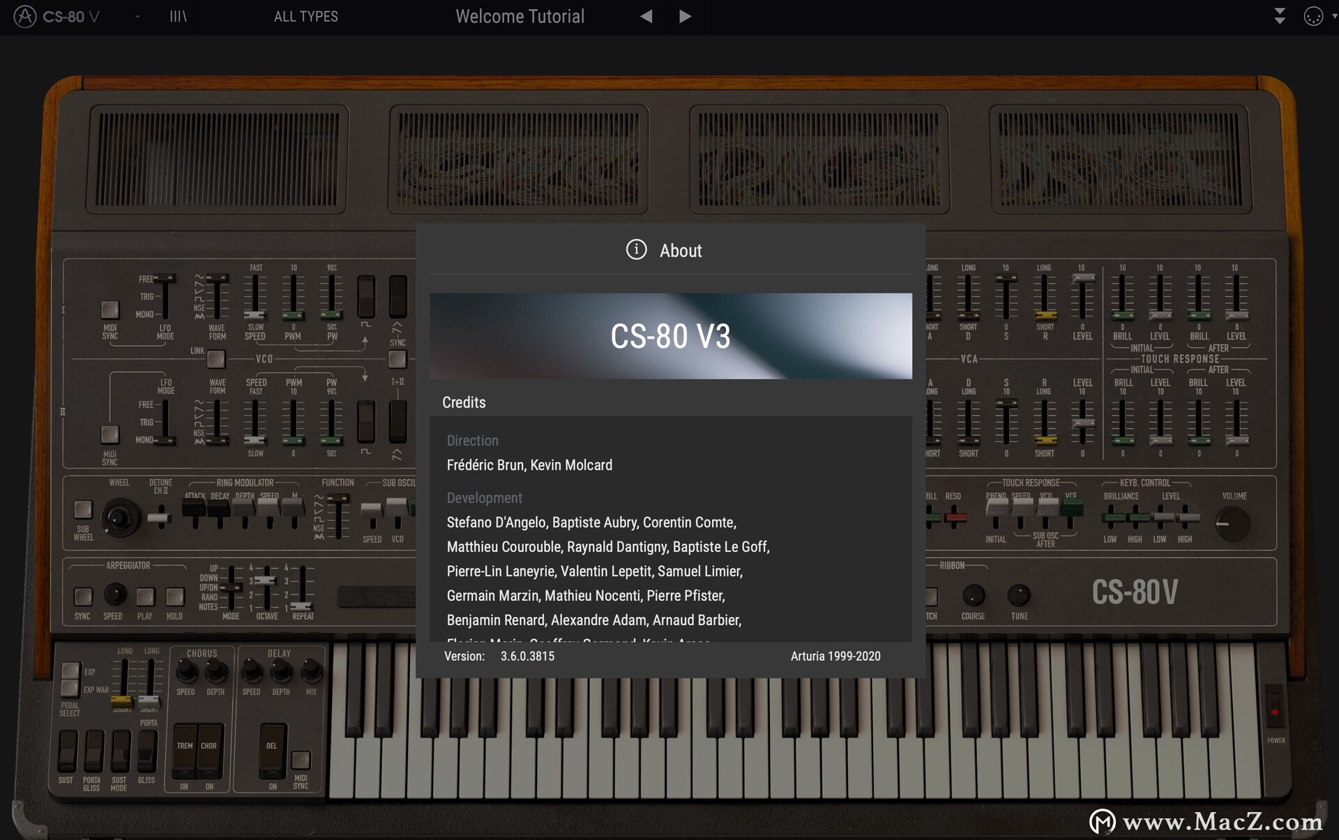Switch the DEL delay rocker on

click(x=272, y=751)
